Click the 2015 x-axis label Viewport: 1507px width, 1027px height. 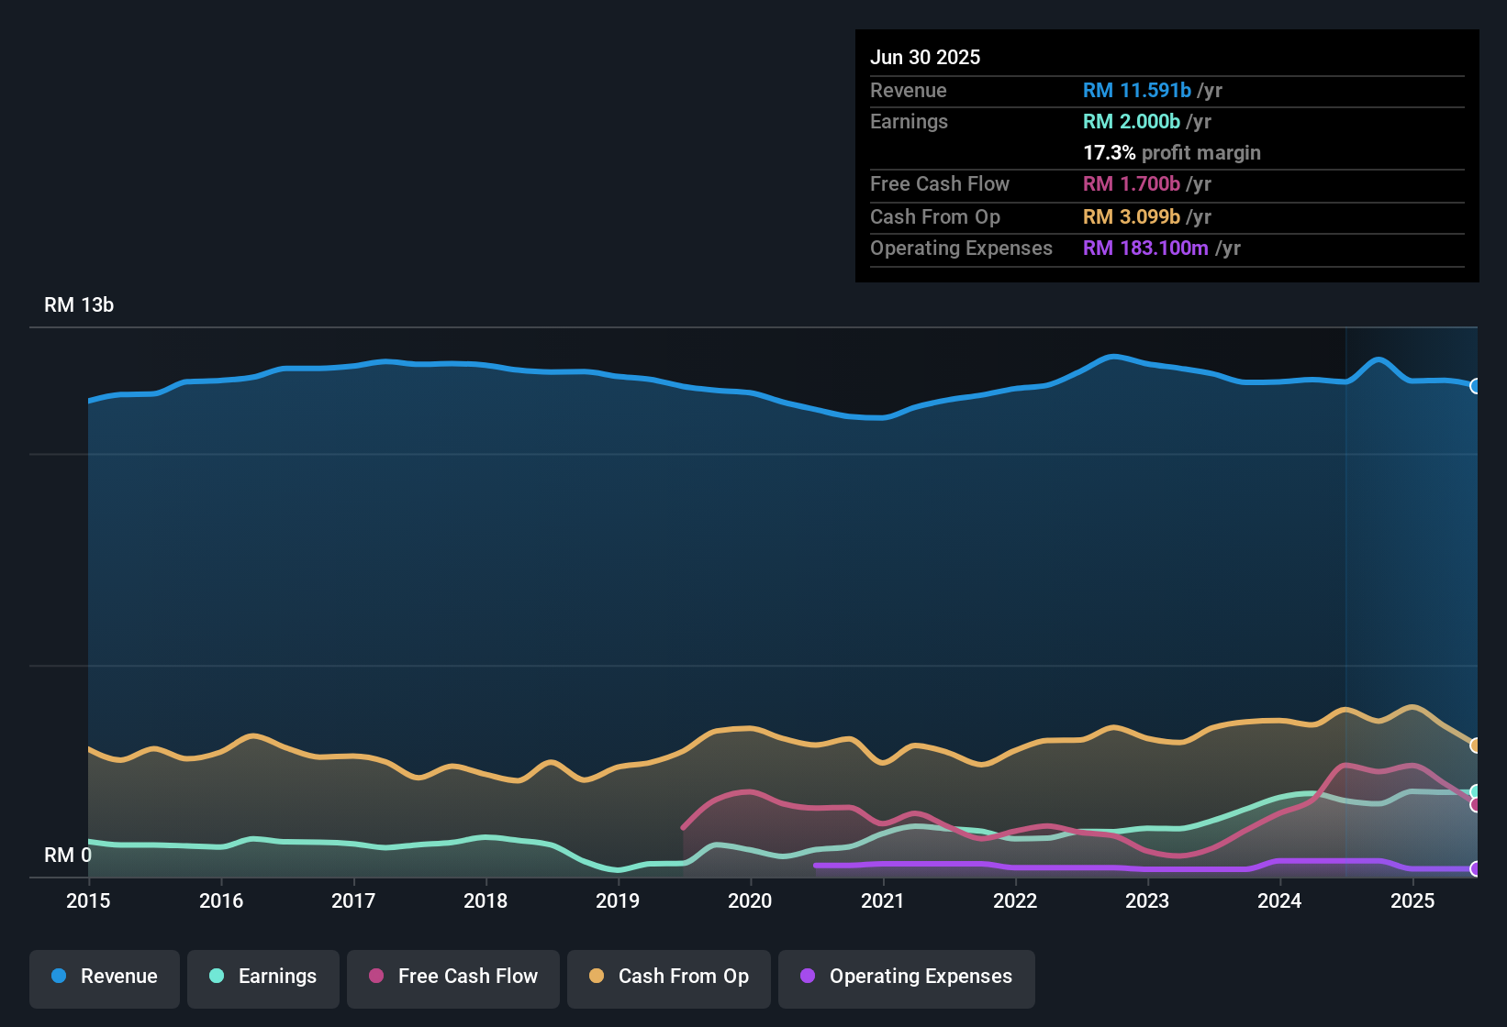(x=88, y=901)
